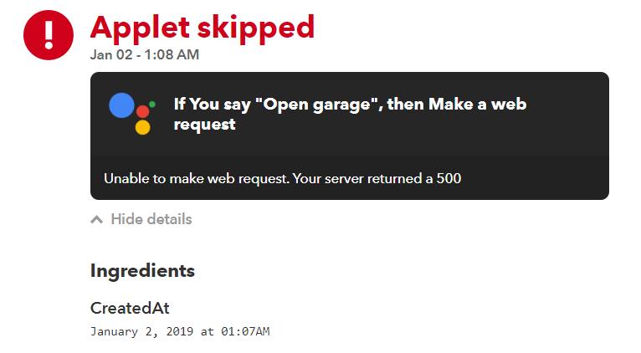The image size is (641, 353).
Task: Click the word "request" on title's second line
Action: click(204, 125)
